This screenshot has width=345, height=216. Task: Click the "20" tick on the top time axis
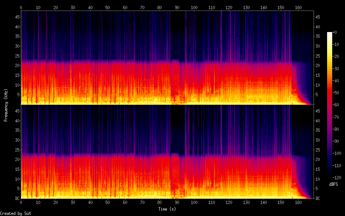[56, 7]
